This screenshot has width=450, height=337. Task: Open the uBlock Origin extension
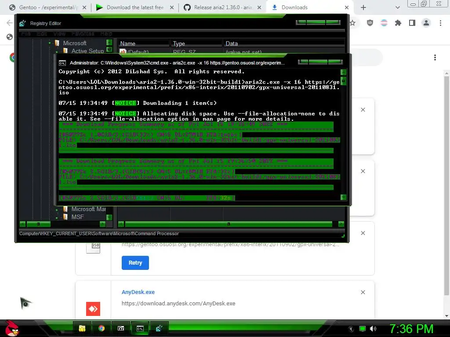point(370,23)
